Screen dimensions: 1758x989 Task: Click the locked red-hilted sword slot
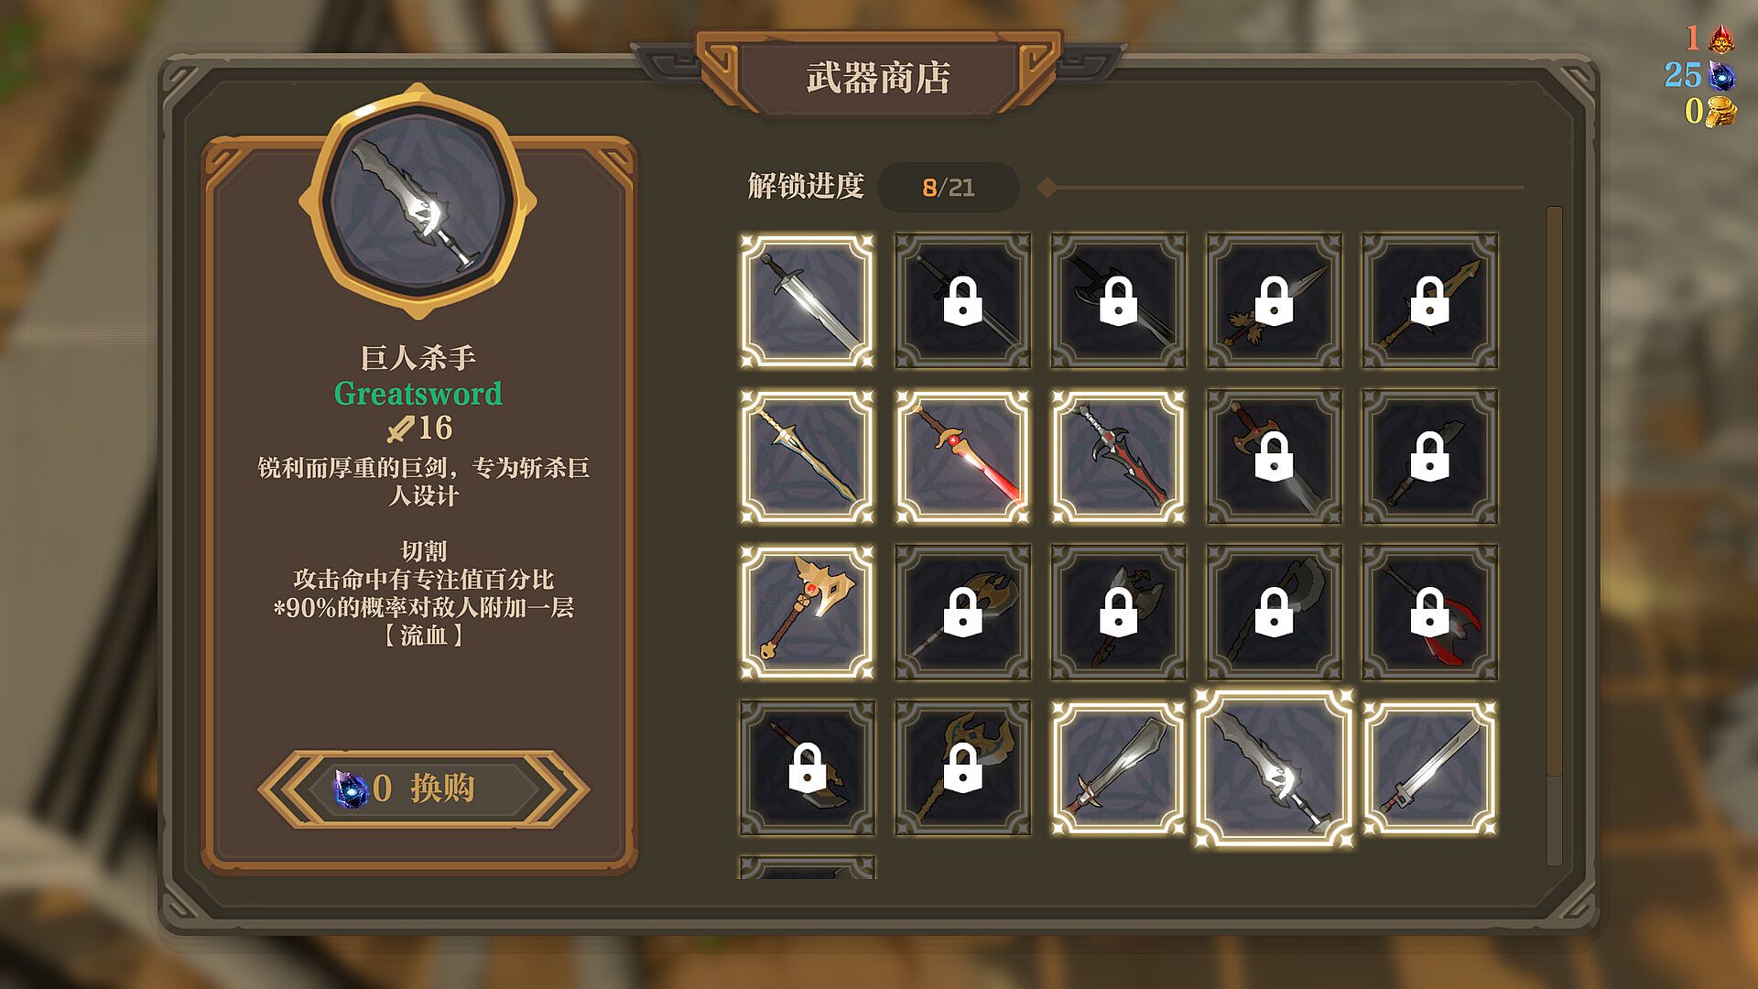(x=1274, y=456)
